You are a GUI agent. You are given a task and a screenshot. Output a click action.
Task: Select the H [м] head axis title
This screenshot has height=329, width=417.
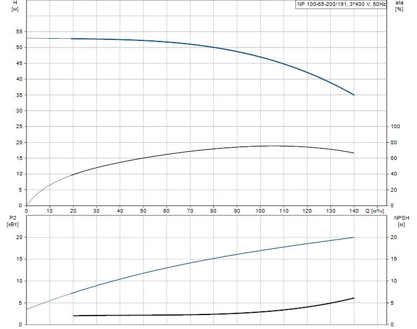point(15,5)
